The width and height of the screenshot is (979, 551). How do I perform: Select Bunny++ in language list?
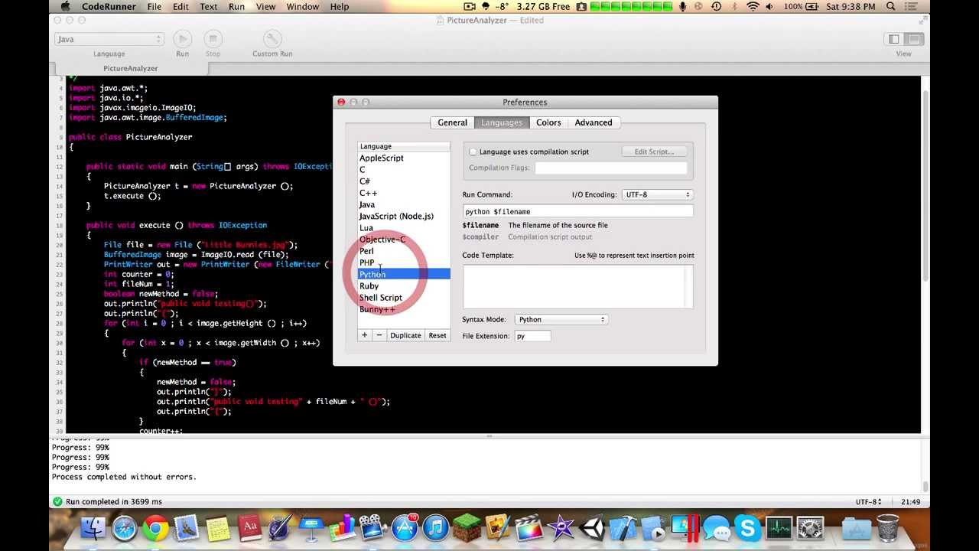click(x=404, y=309)
